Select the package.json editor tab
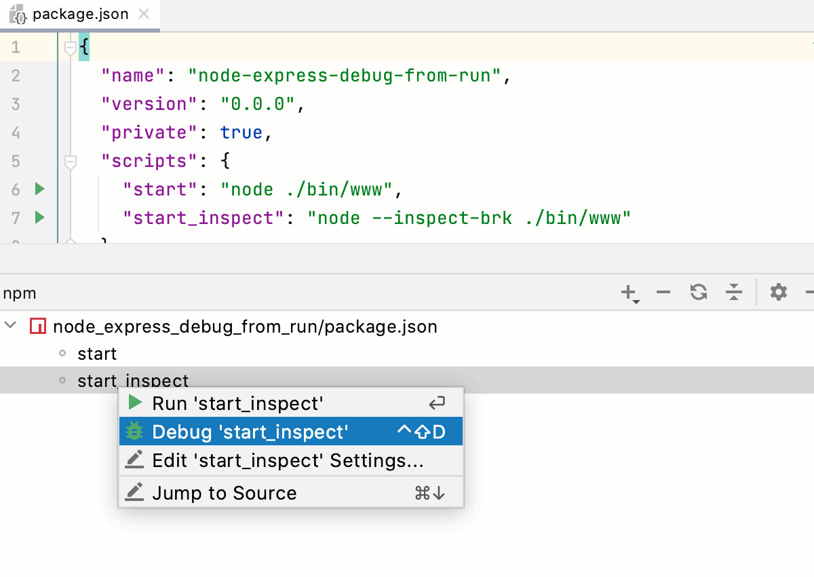The height and width of the screenshot is (577, 814). (x=80, y=14)
